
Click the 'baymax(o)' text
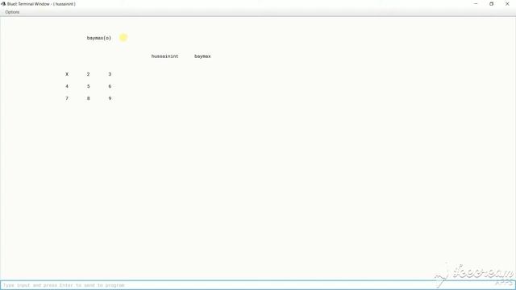tap(99, 38)
